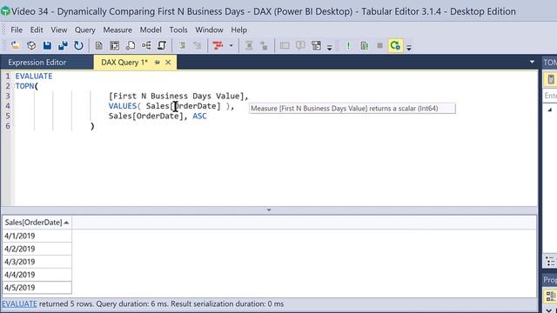Click the greyed collapse-rows toolbar icon
This screenshot has width=557, height=313.
click(x=249, y=45)
